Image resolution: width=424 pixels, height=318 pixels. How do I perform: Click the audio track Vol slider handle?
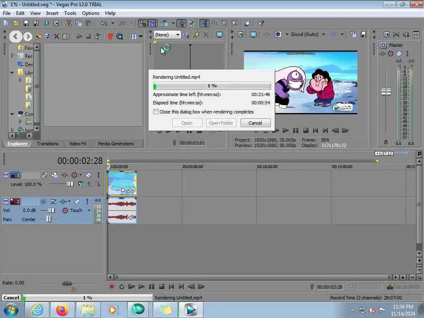(x=51, y=210)
